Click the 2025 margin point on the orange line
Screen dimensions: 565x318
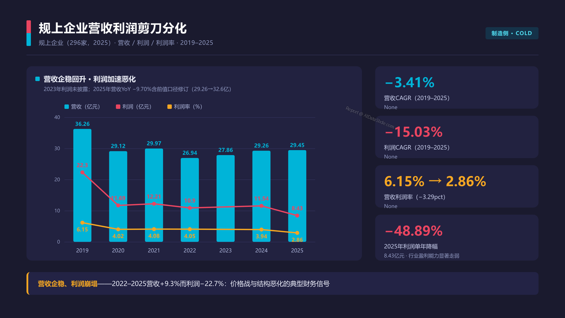pos(297,233)
